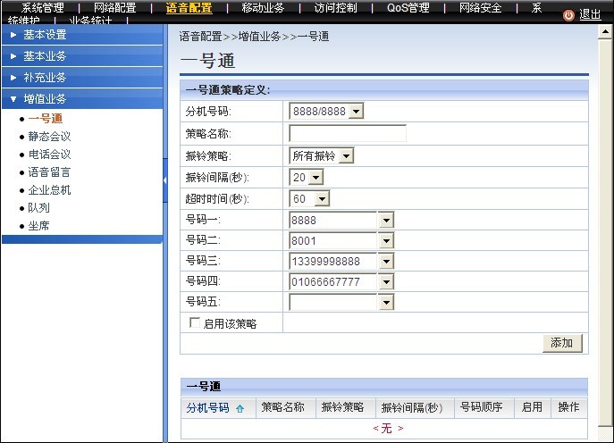Open the 网络安全 top menu

482,8
